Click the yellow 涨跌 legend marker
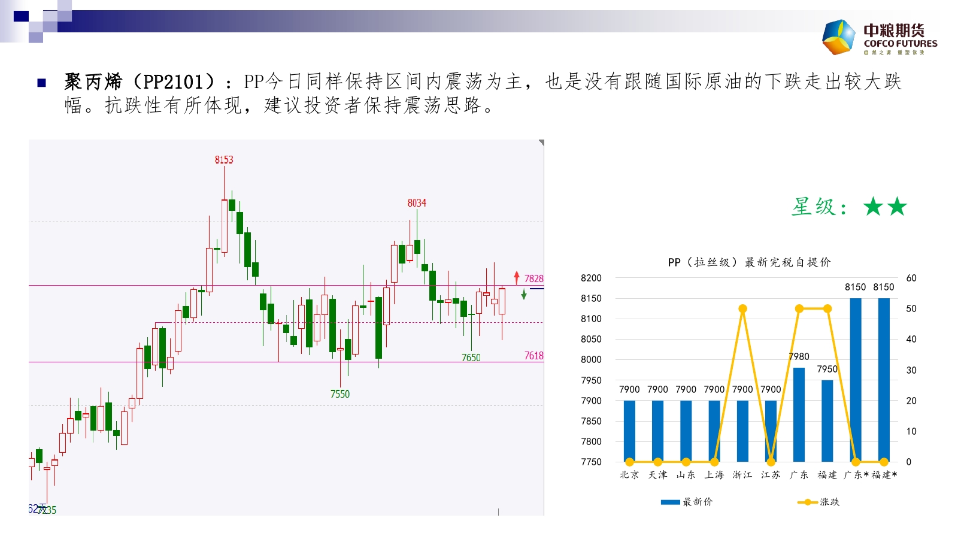The height and width of the screenshot is (539, 958). (807, 502)
